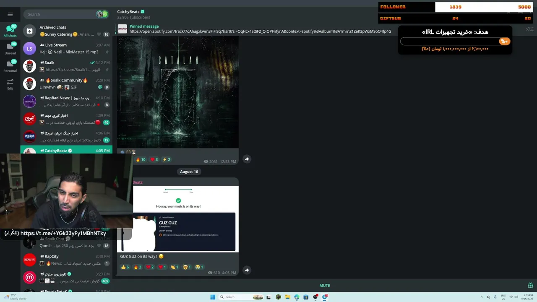Screen dimensions: 537x302
Task: Show hidden system tray icons
Action: click(x=482, y=297)
